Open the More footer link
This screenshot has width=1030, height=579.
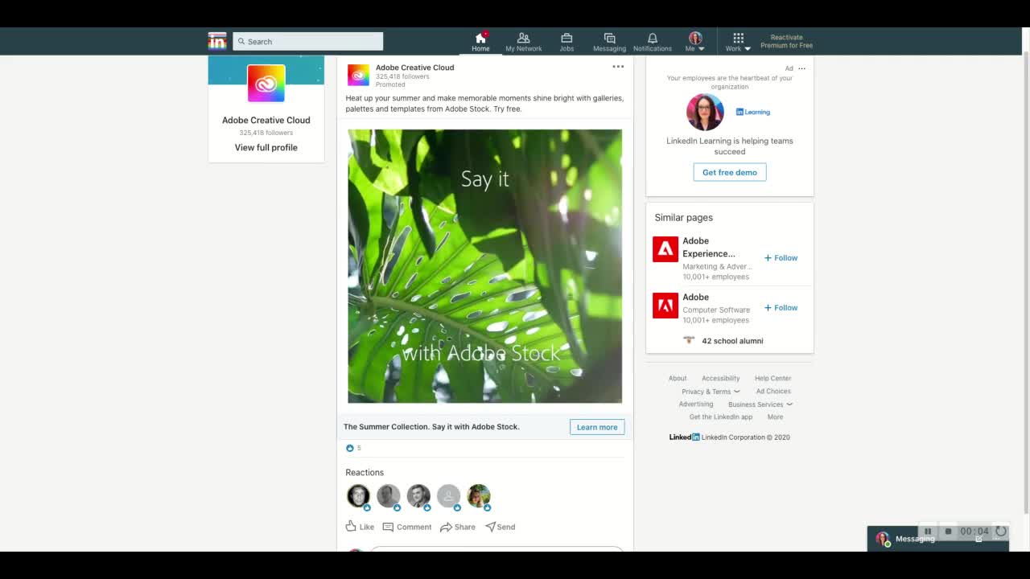tap(775, 417)
